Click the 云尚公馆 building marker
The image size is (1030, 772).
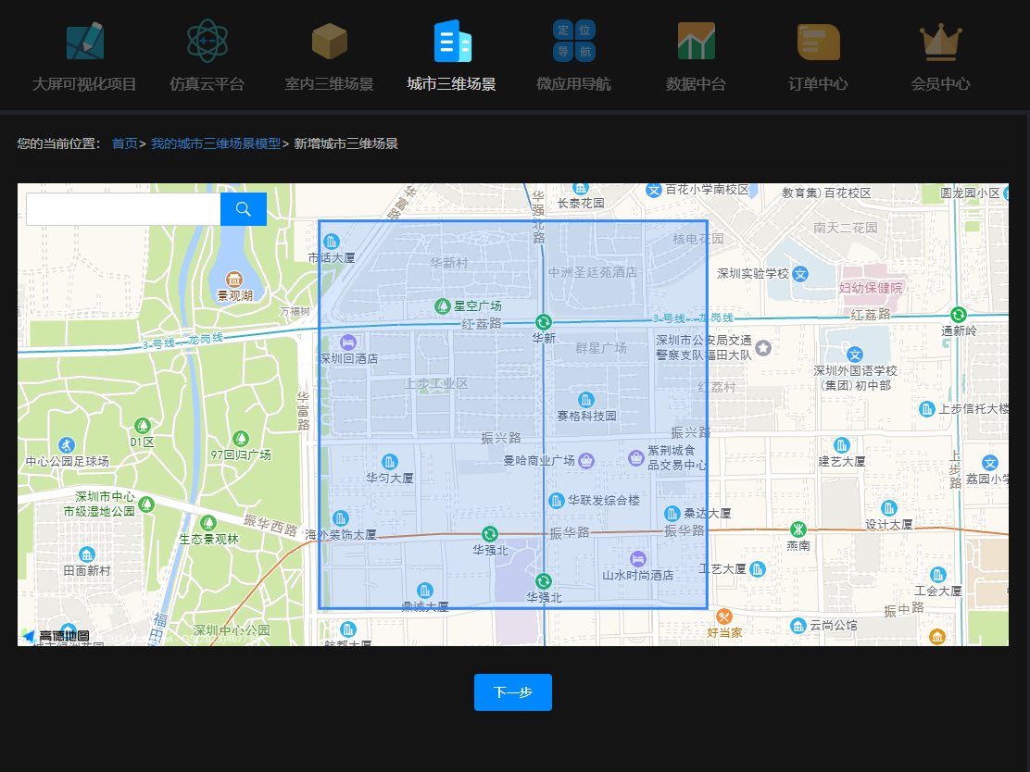click(x=798, y=626)
